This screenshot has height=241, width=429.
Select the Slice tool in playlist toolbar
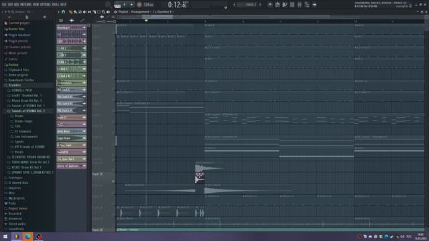click(94, 12)
